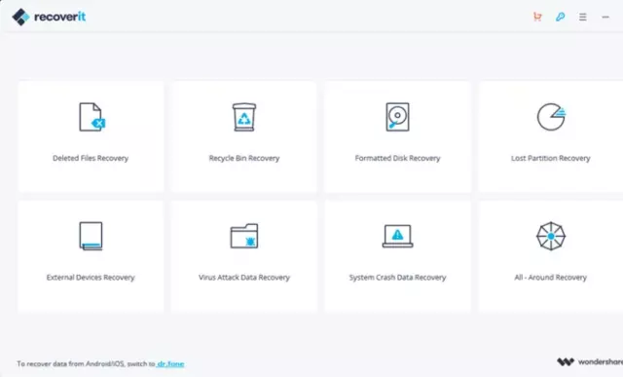The width and height of the screenshot is (623, 377).
Task: Select Virus Attack Data Recovery folder icon
Action: (x=244, y=236)
